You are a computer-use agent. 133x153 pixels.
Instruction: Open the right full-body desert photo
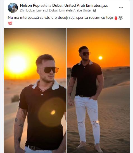pos(98,91)
